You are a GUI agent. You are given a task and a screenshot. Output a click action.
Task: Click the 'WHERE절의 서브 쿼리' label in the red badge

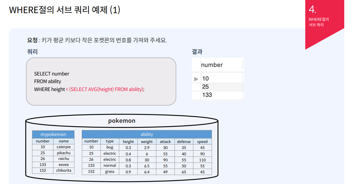click(x=319, y=22)
